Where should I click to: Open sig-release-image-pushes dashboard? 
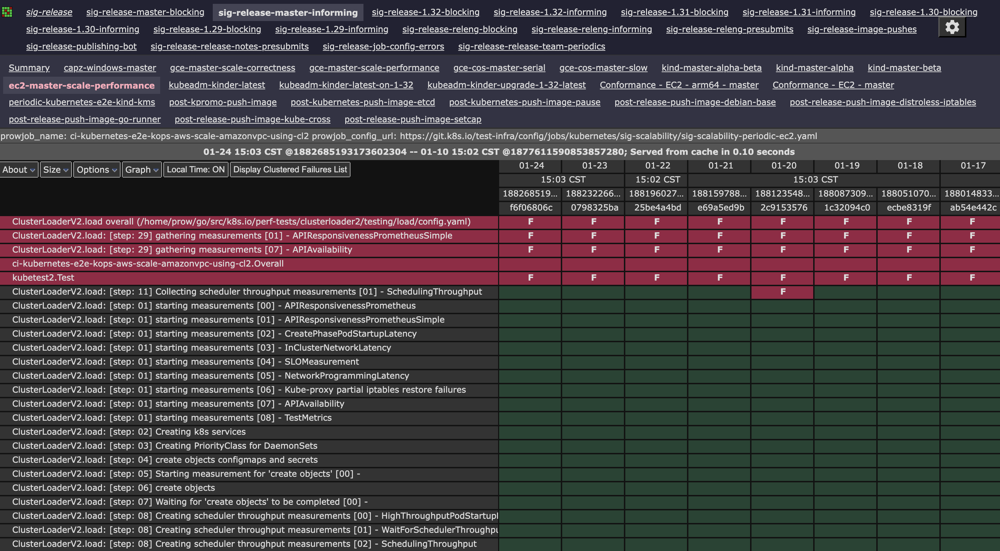[x=862, y=29]
